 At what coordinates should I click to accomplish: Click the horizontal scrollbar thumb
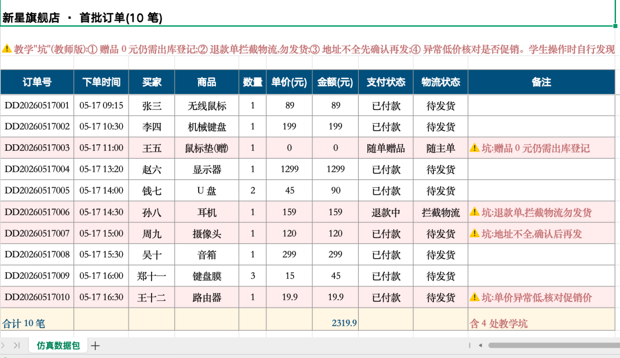point(554,345)
